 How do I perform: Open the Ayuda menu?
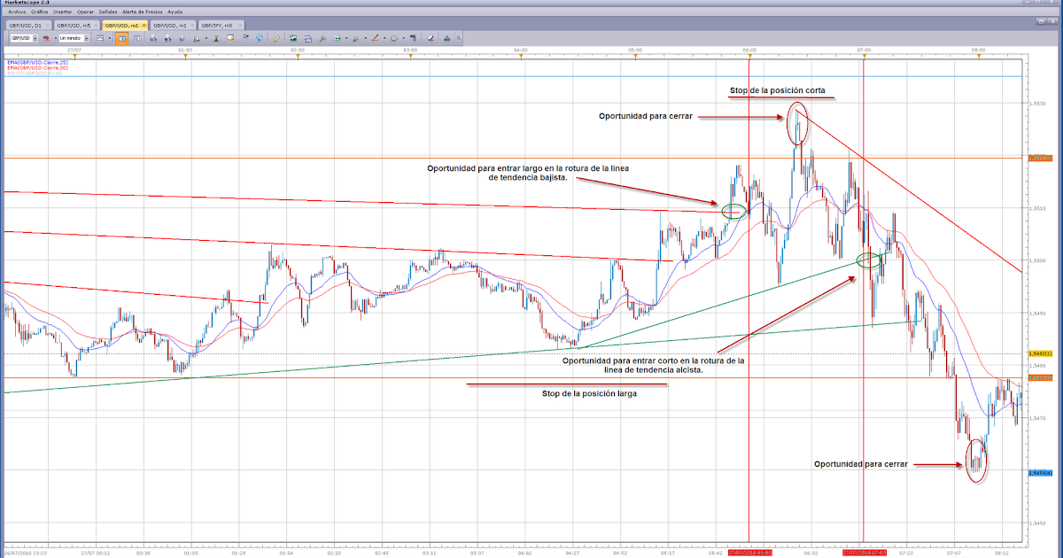pyautogui.click(x=175, y=12)
